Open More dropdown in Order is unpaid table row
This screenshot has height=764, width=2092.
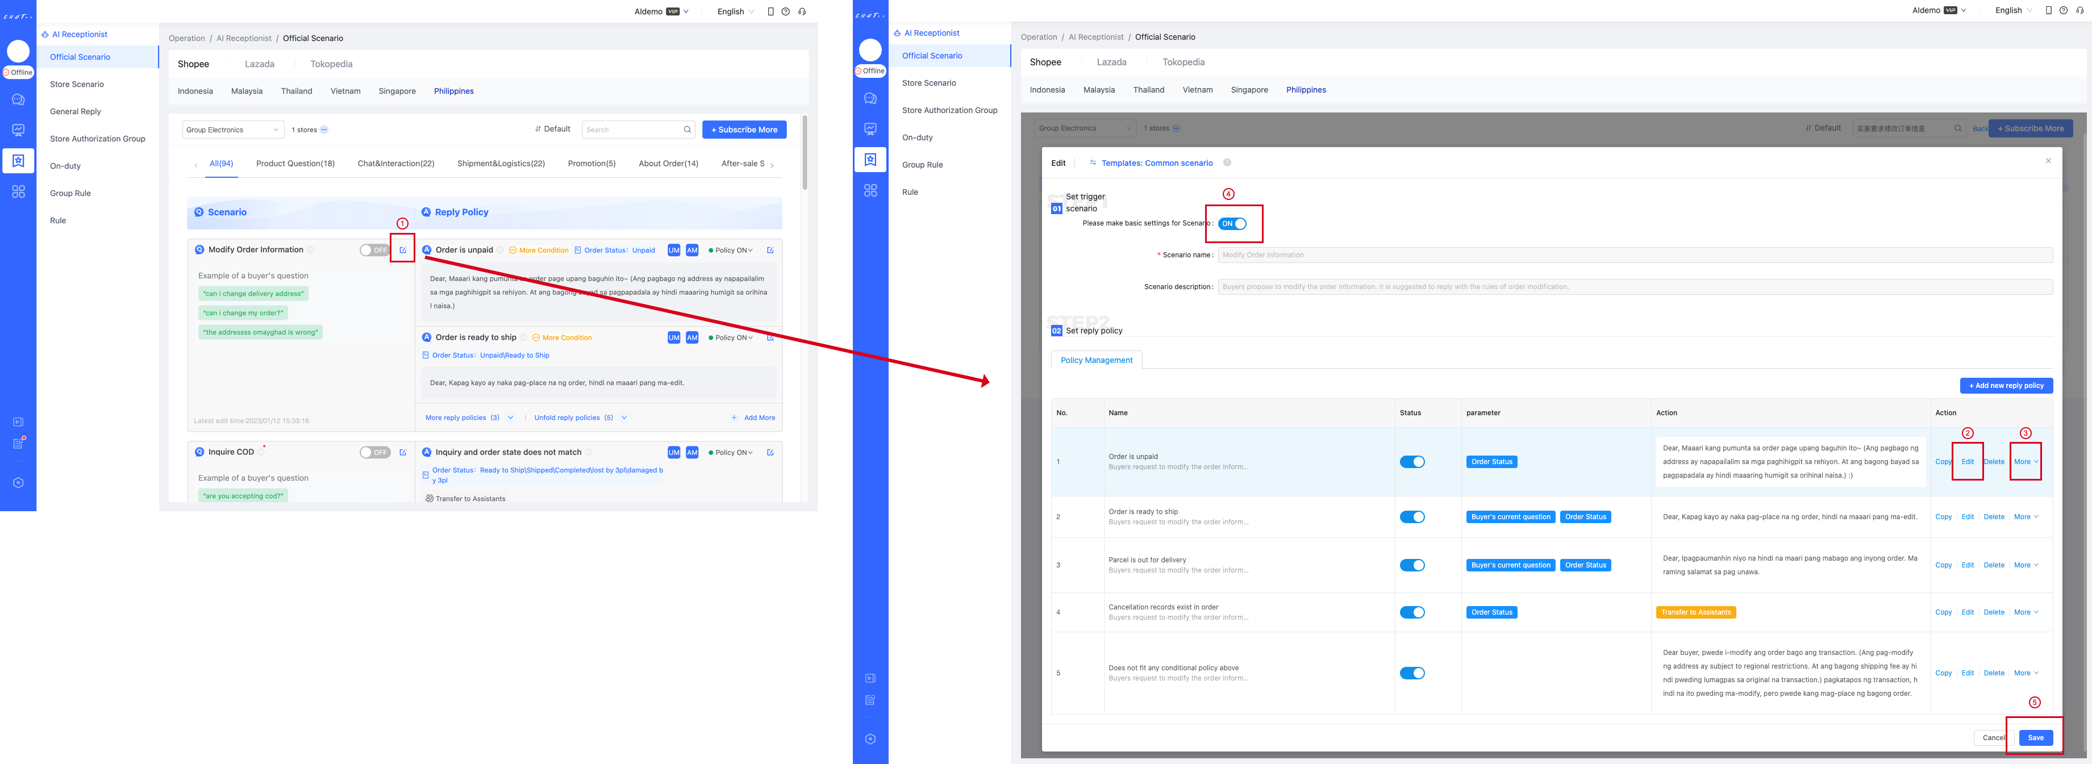[2026, 462]
